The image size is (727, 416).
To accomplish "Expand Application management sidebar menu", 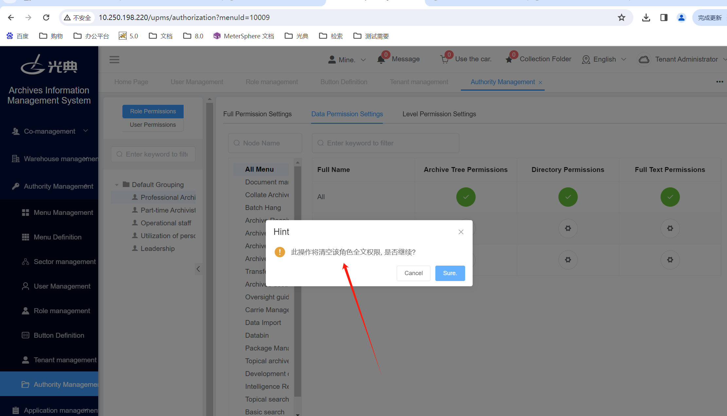I will pyautogui.click(x=49, y=410).
